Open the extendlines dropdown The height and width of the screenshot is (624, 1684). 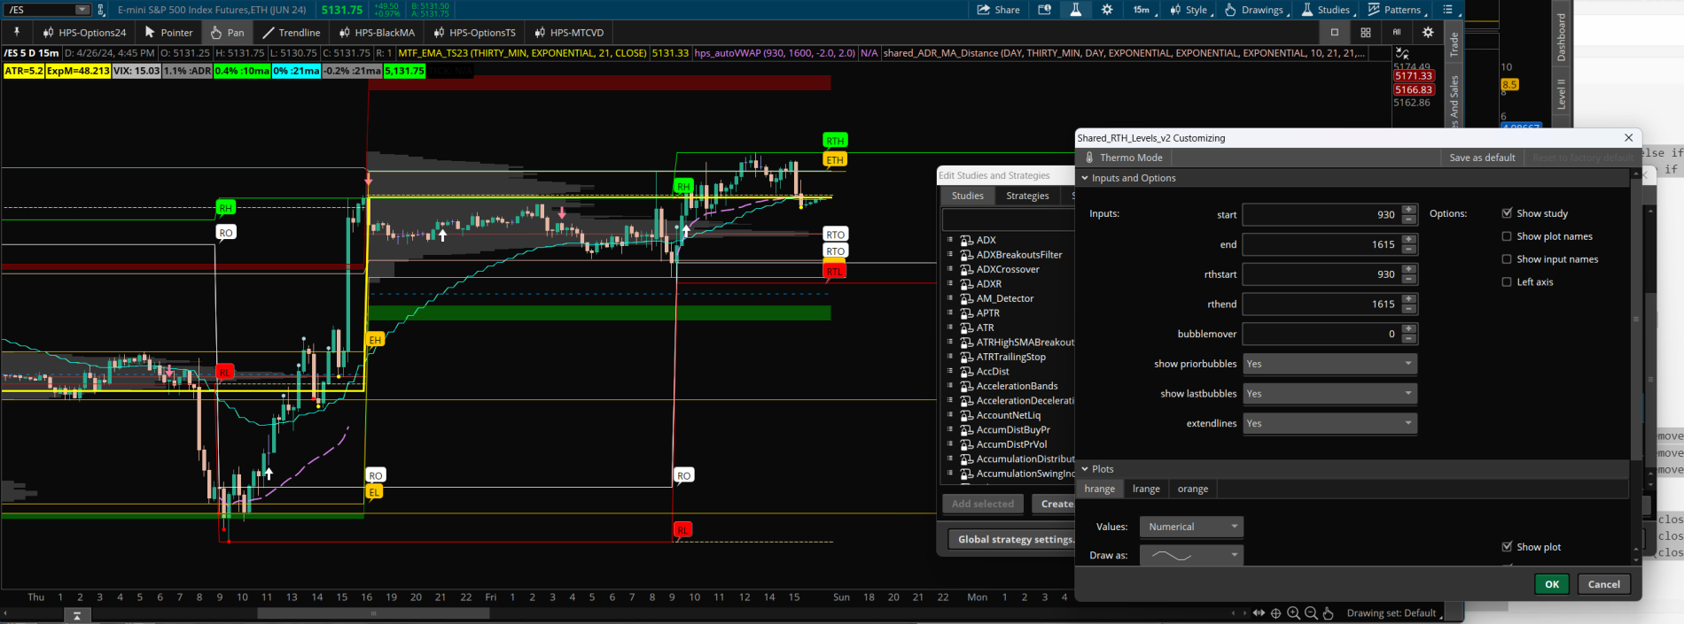[x=1329, y=423]
